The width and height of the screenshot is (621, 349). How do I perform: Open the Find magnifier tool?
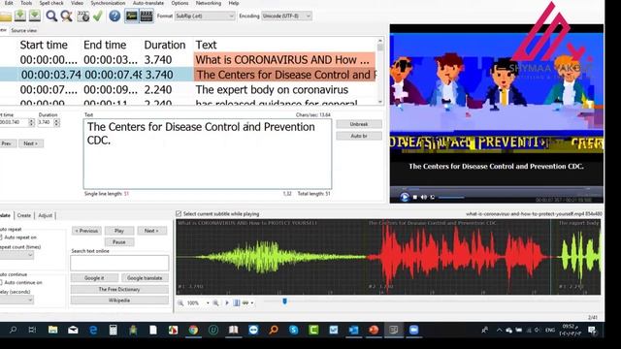[51, 16]
